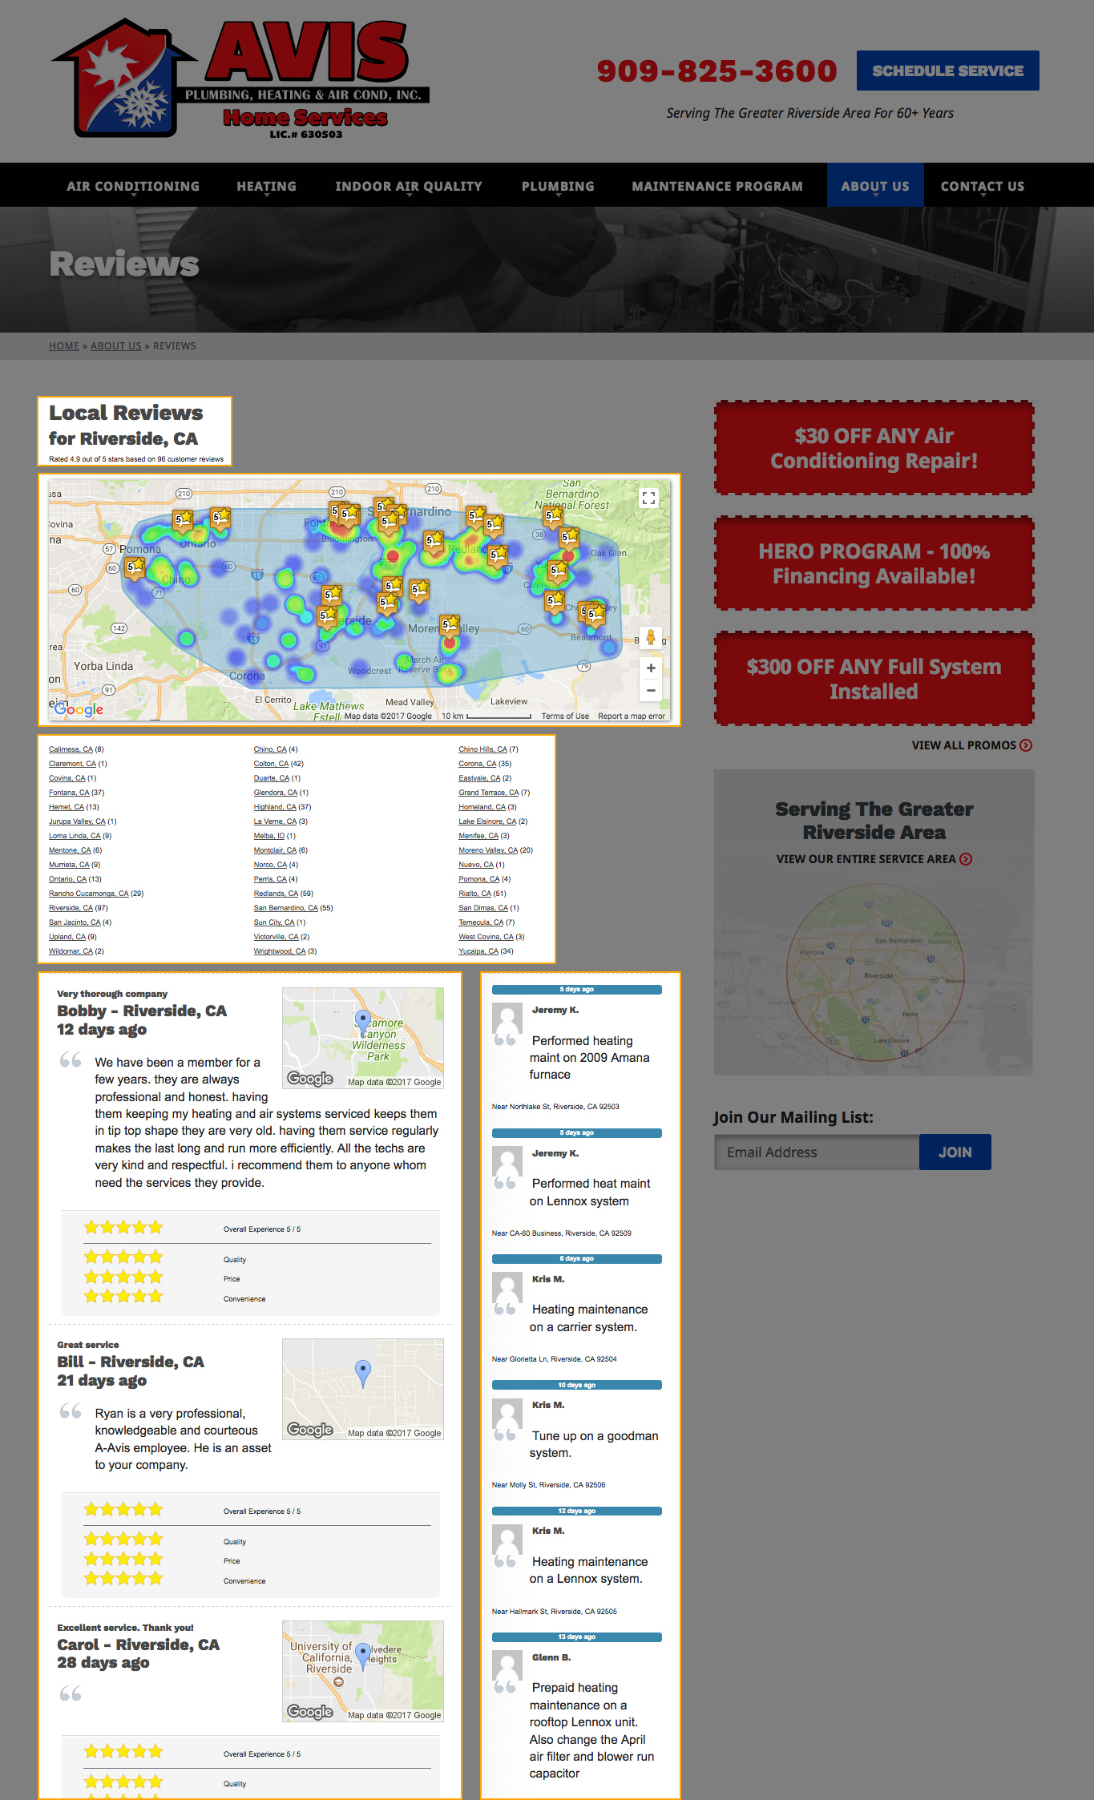The height and width of the screenshot is (1800, 1094).
Task: Click the arrow icon beside View Our Entire Service Area
Action: pos(967,859)
